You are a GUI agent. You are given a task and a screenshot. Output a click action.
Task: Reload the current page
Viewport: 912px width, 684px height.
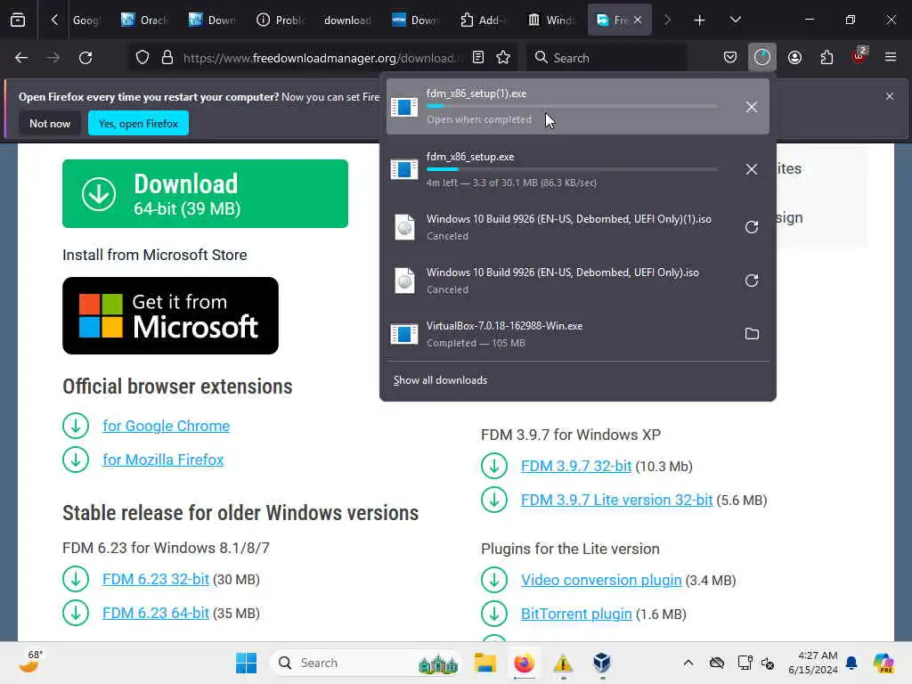coord(85,58)
